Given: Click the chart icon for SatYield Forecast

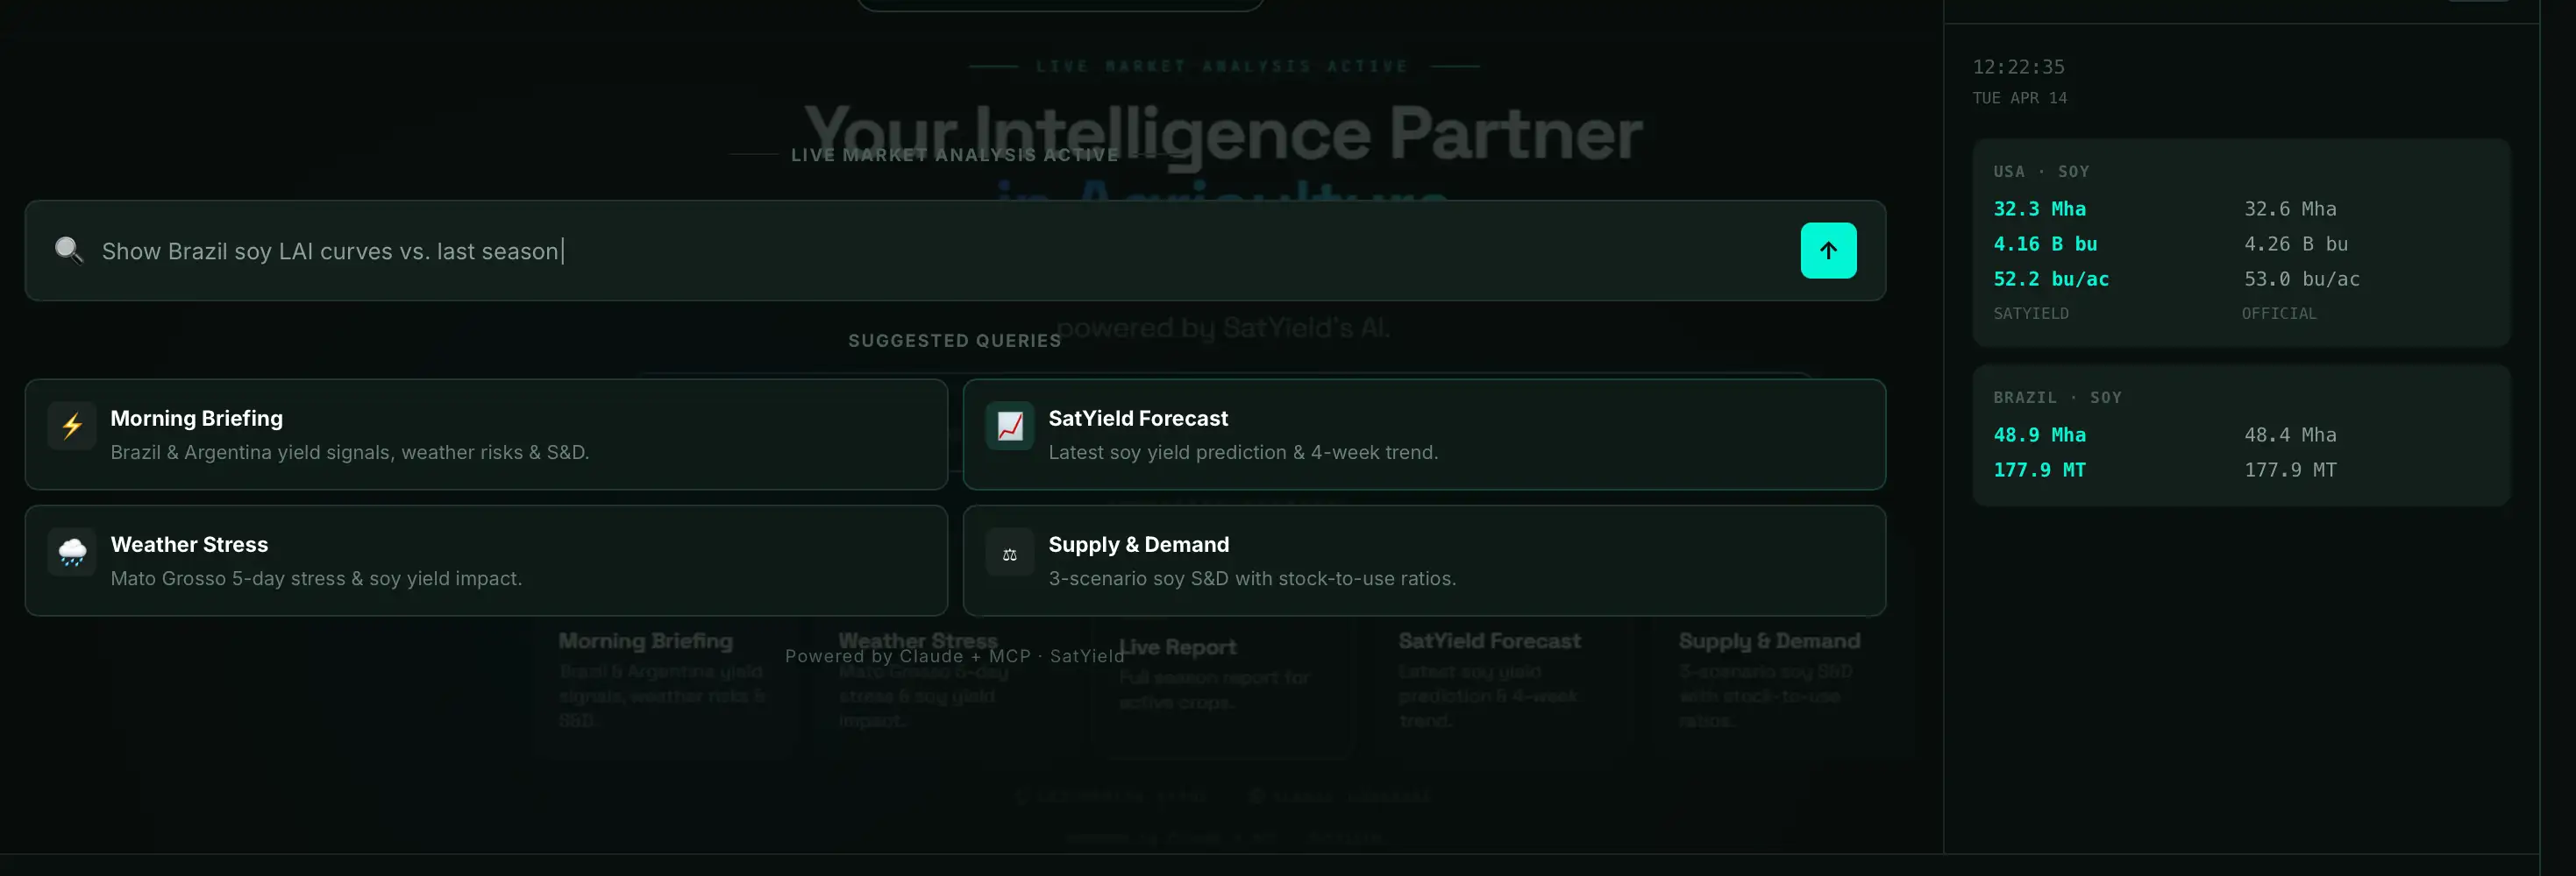Looking at the screenshot, I should coord(1010,427).
